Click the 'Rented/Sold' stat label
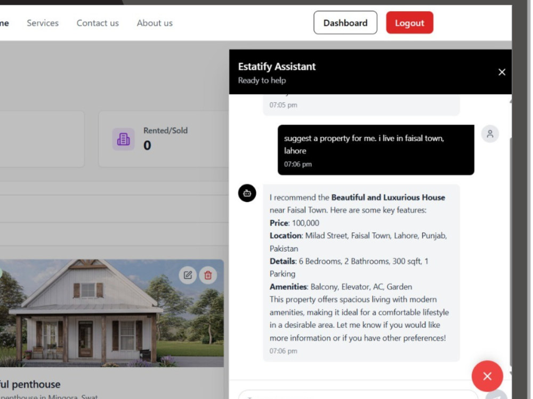The height and width of the screenshot is (399, 533). 166,131
